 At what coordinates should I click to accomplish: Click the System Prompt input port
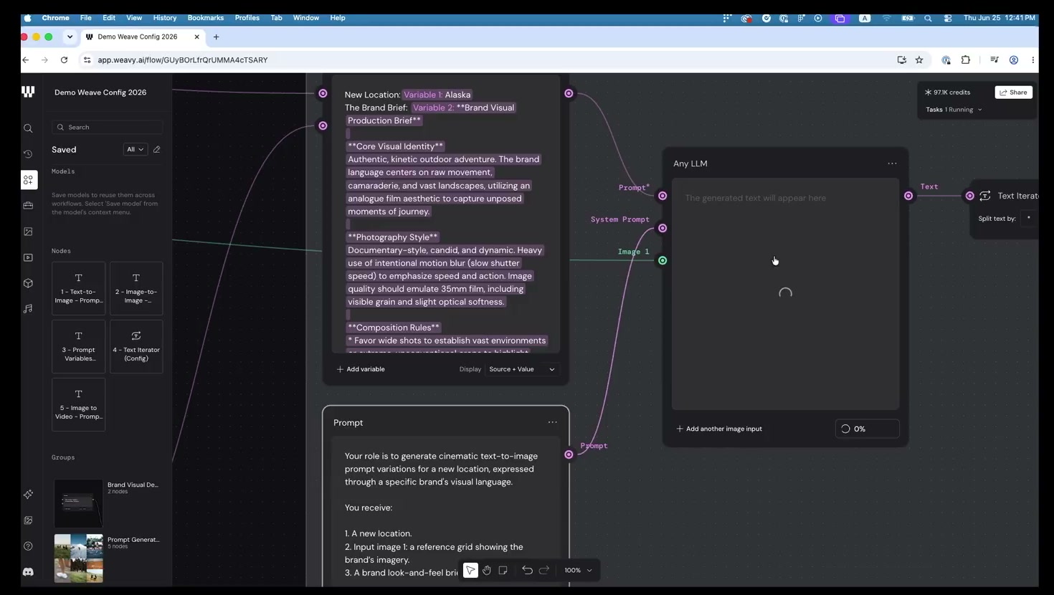pos(663,228)
